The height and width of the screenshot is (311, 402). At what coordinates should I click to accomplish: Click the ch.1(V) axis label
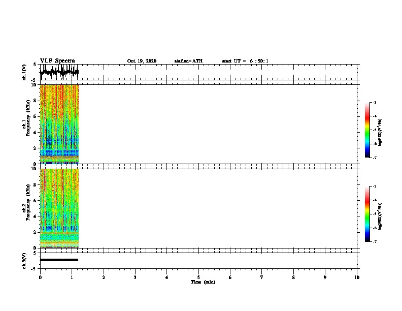(24, 72)
